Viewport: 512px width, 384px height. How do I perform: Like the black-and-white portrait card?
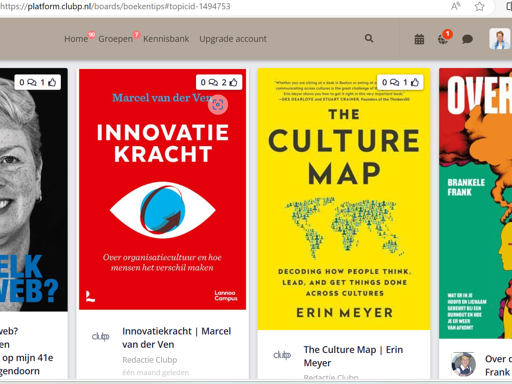pos(52,83)
